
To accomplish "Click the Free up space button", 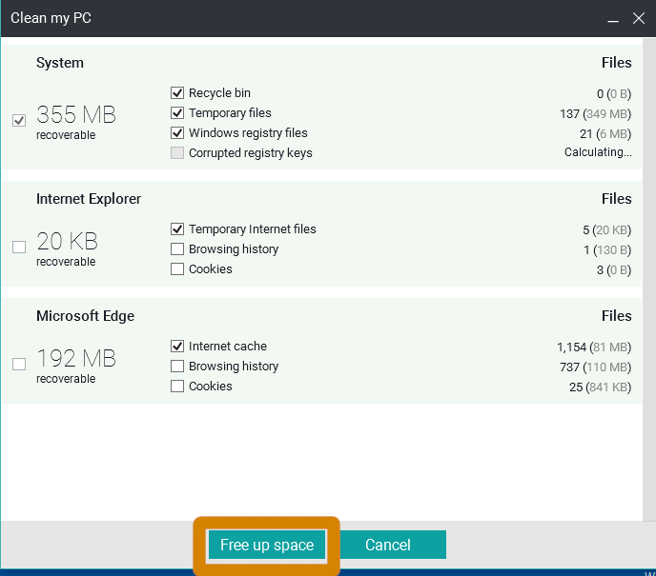I will 267,545.
